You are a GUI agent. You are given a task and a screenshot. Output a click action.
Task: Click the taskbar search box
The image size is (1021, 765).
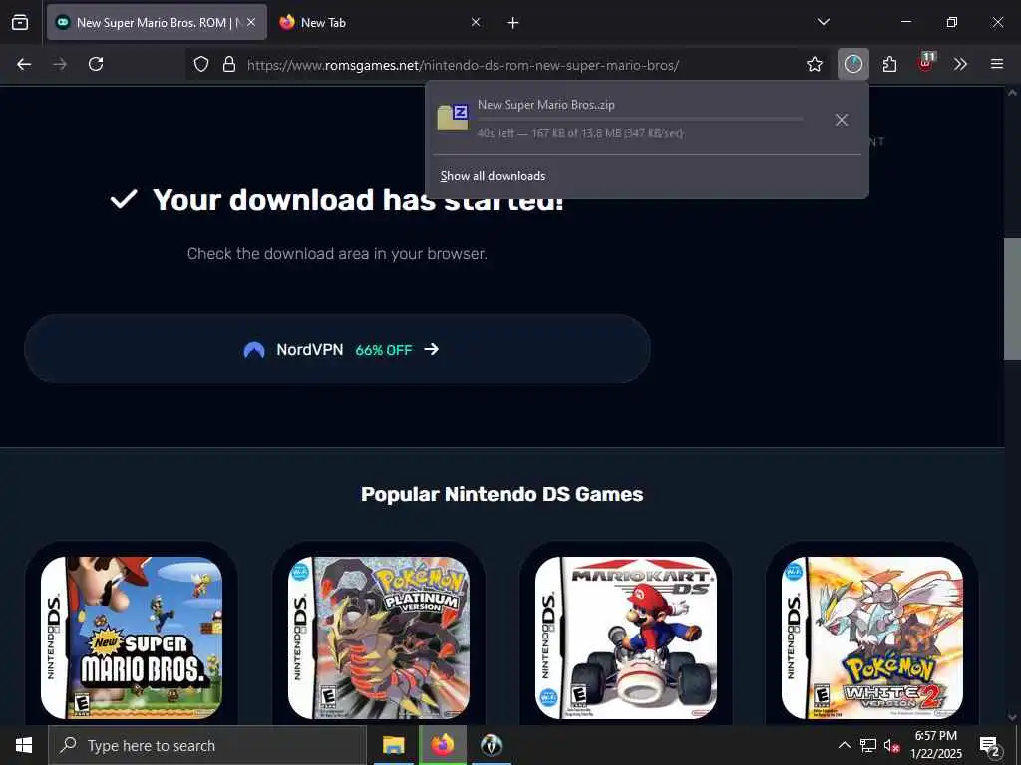tap(207, 745)
